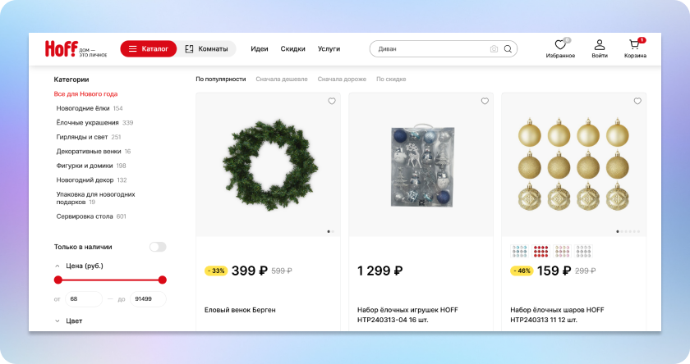Add Еловый венок Берген to favorites

(332, 101)
